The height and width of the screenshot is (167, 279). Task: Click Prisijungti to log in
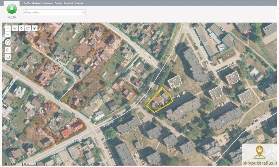(x=79, y=3)
